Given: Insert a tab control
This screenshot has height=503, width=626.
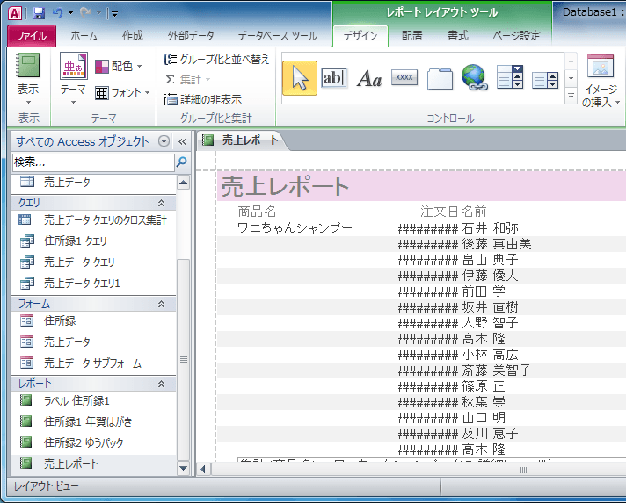Looking at the screenshot, I should [440, 78].
